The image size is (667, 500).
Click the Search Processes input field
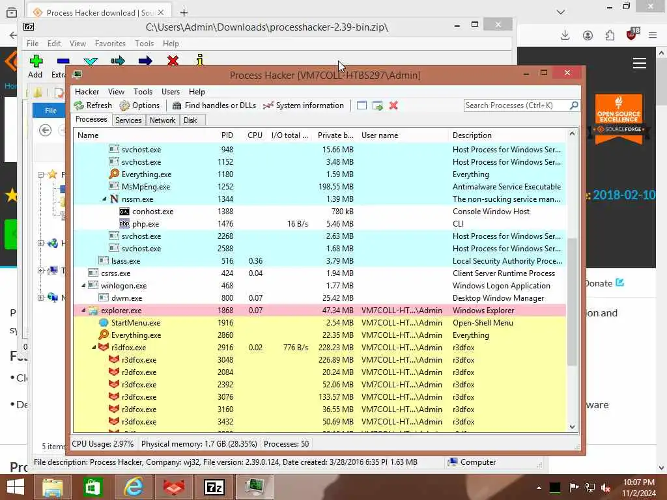point(516,105)
